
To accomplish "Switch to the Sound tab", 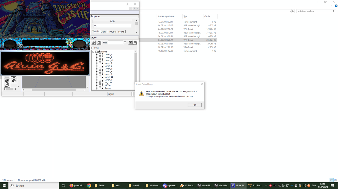I will 121,32.
